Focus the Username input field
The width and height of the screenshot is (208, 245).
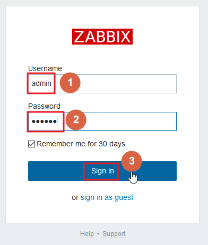[x=102, y=84]
